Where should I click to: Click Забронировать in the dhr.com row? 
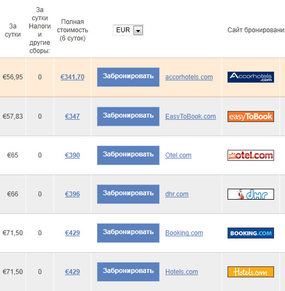point(128,194)
